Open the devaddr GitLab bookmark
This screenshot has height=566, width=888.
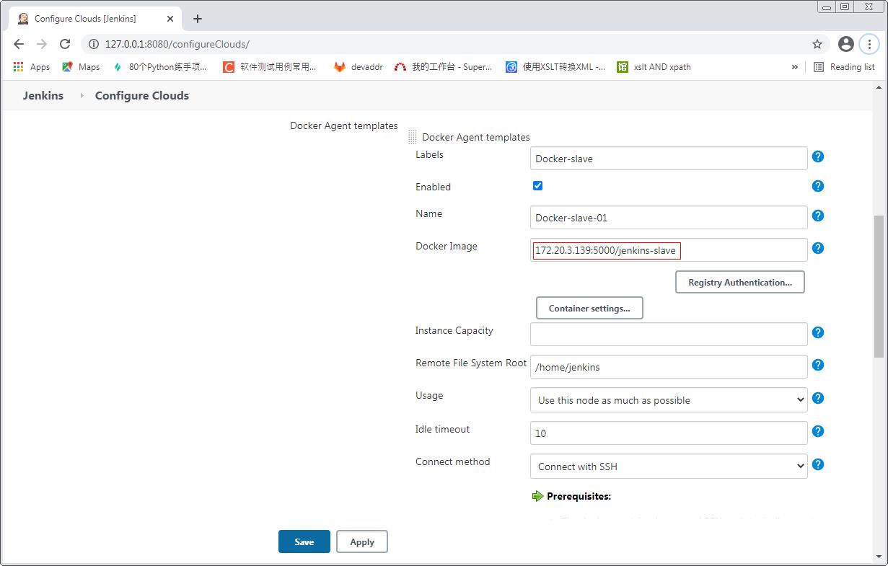point(358,67)
